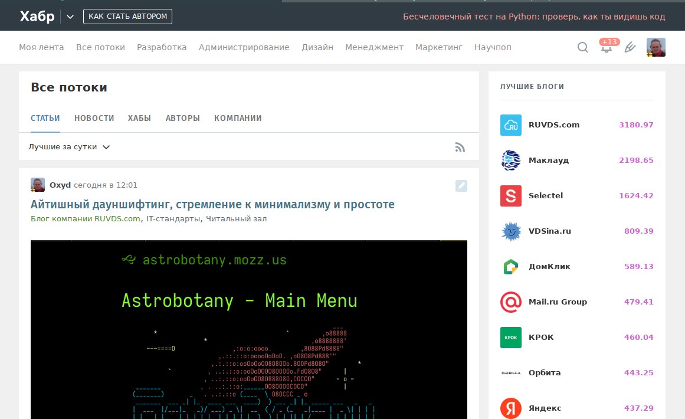Open the IT-стандарты hub link
The height and width of the screenshot is (419, 685).
[173, 218]
